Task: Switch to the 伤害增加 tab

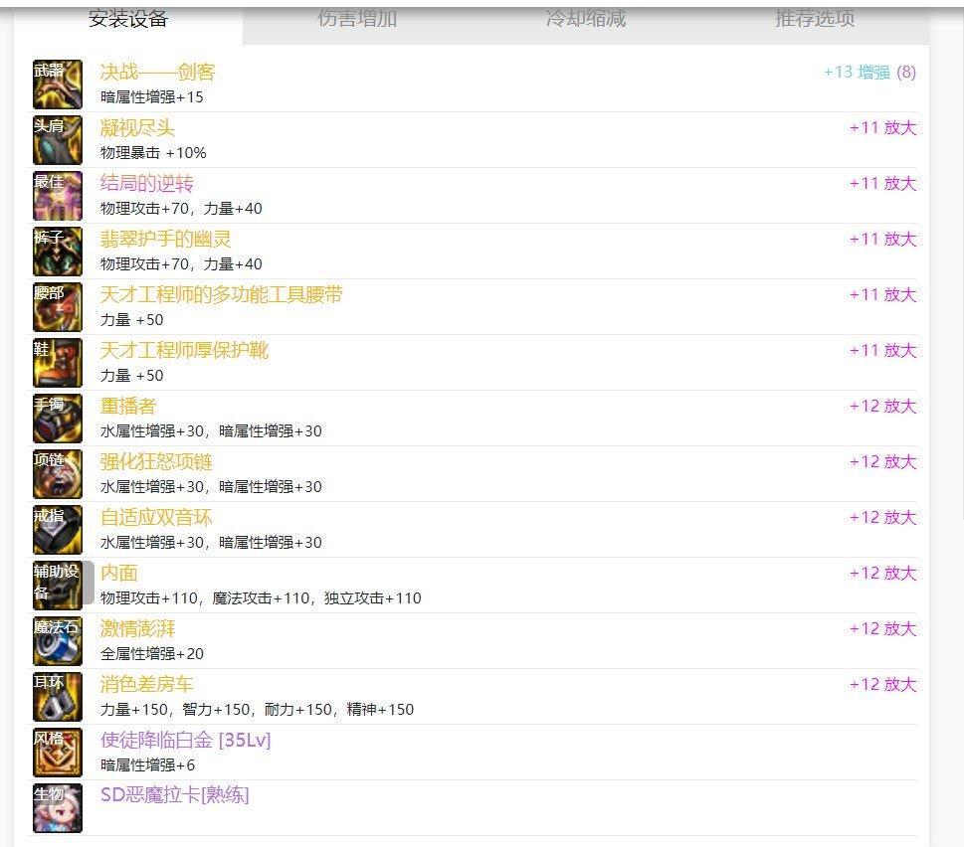Action: point(357,20)
